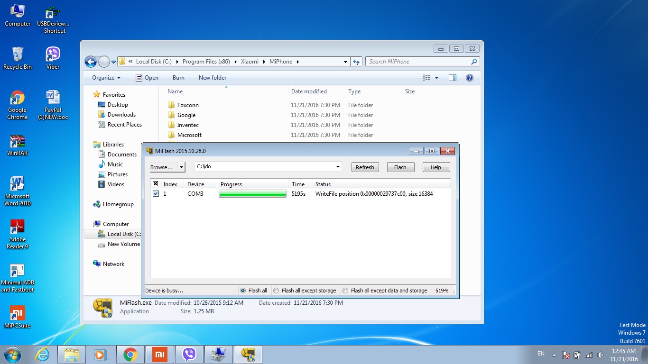Click the Help button in MiFlash
Image resolution: width=648 pixels, height=364 pixels.
coord(435,167)
